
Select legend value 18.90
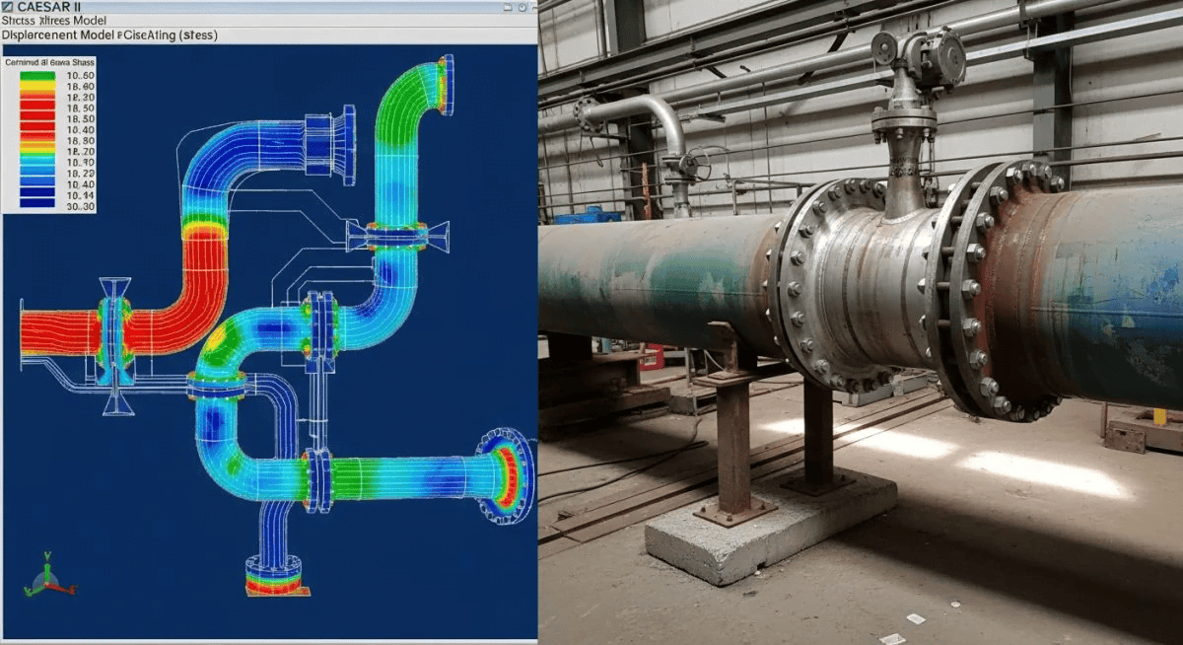[x=81, y=163]
